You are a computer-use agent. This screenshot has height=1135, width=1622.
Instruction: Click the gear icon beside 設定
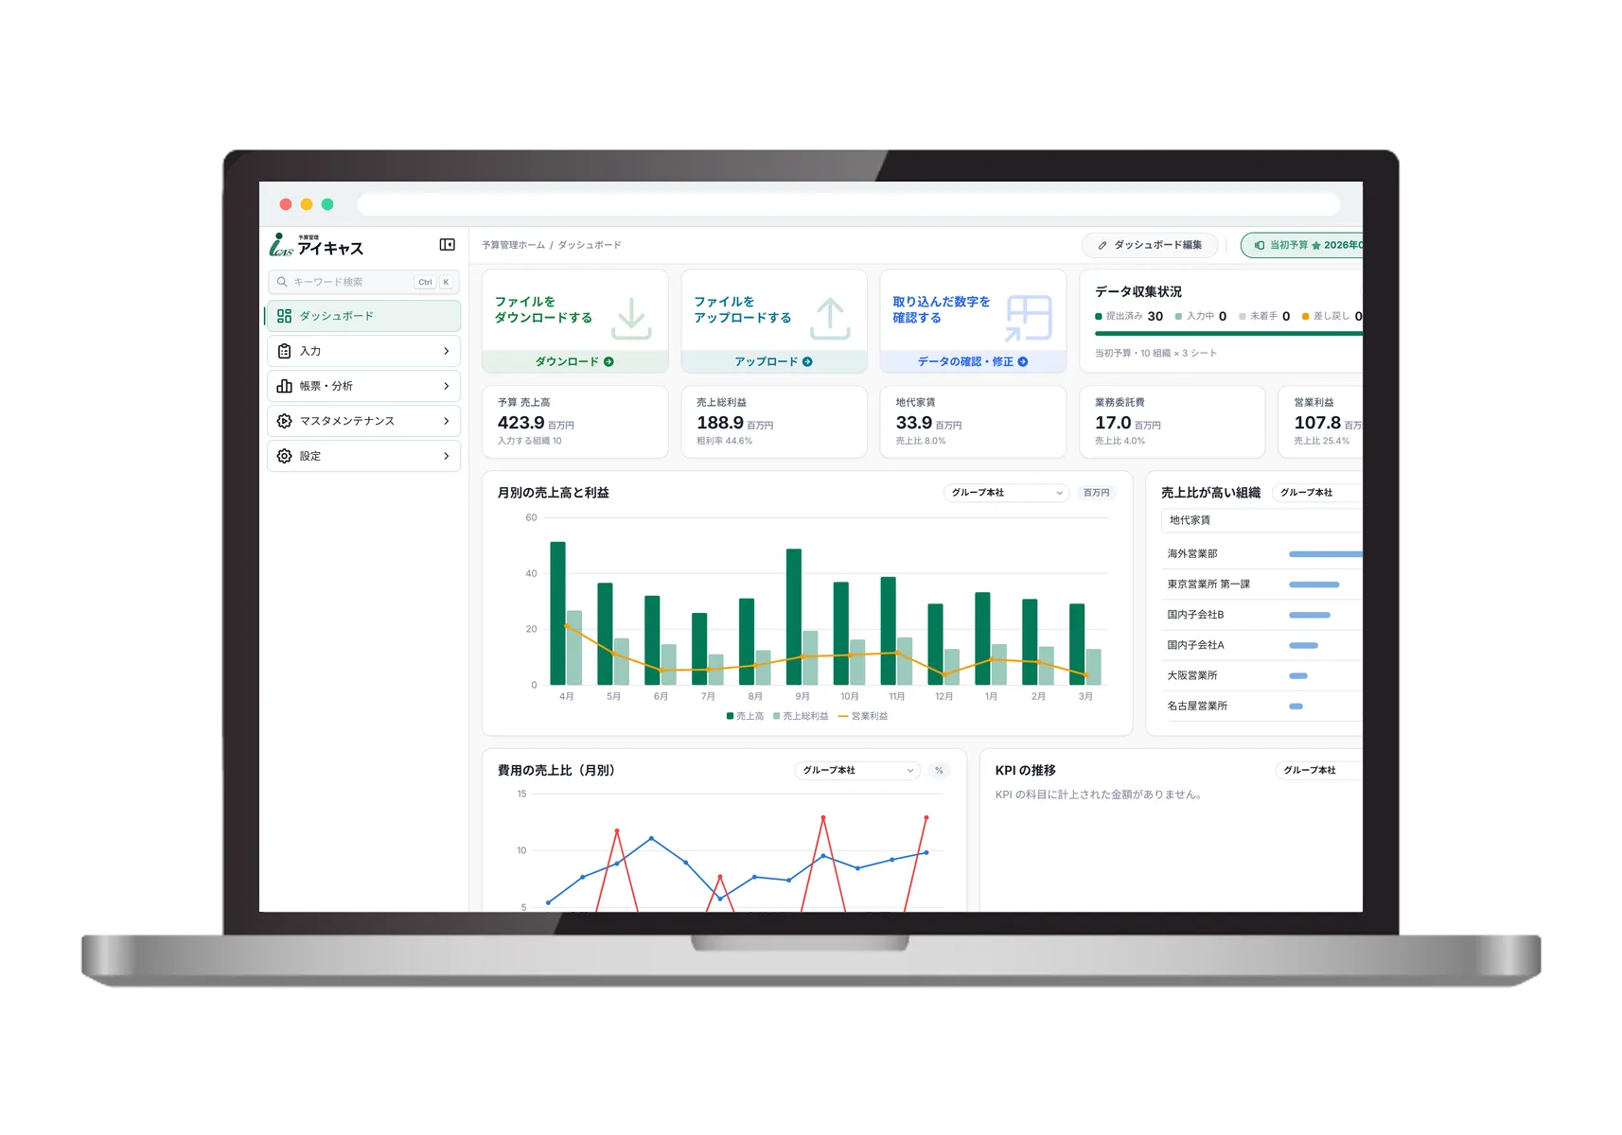pos(284,456)
